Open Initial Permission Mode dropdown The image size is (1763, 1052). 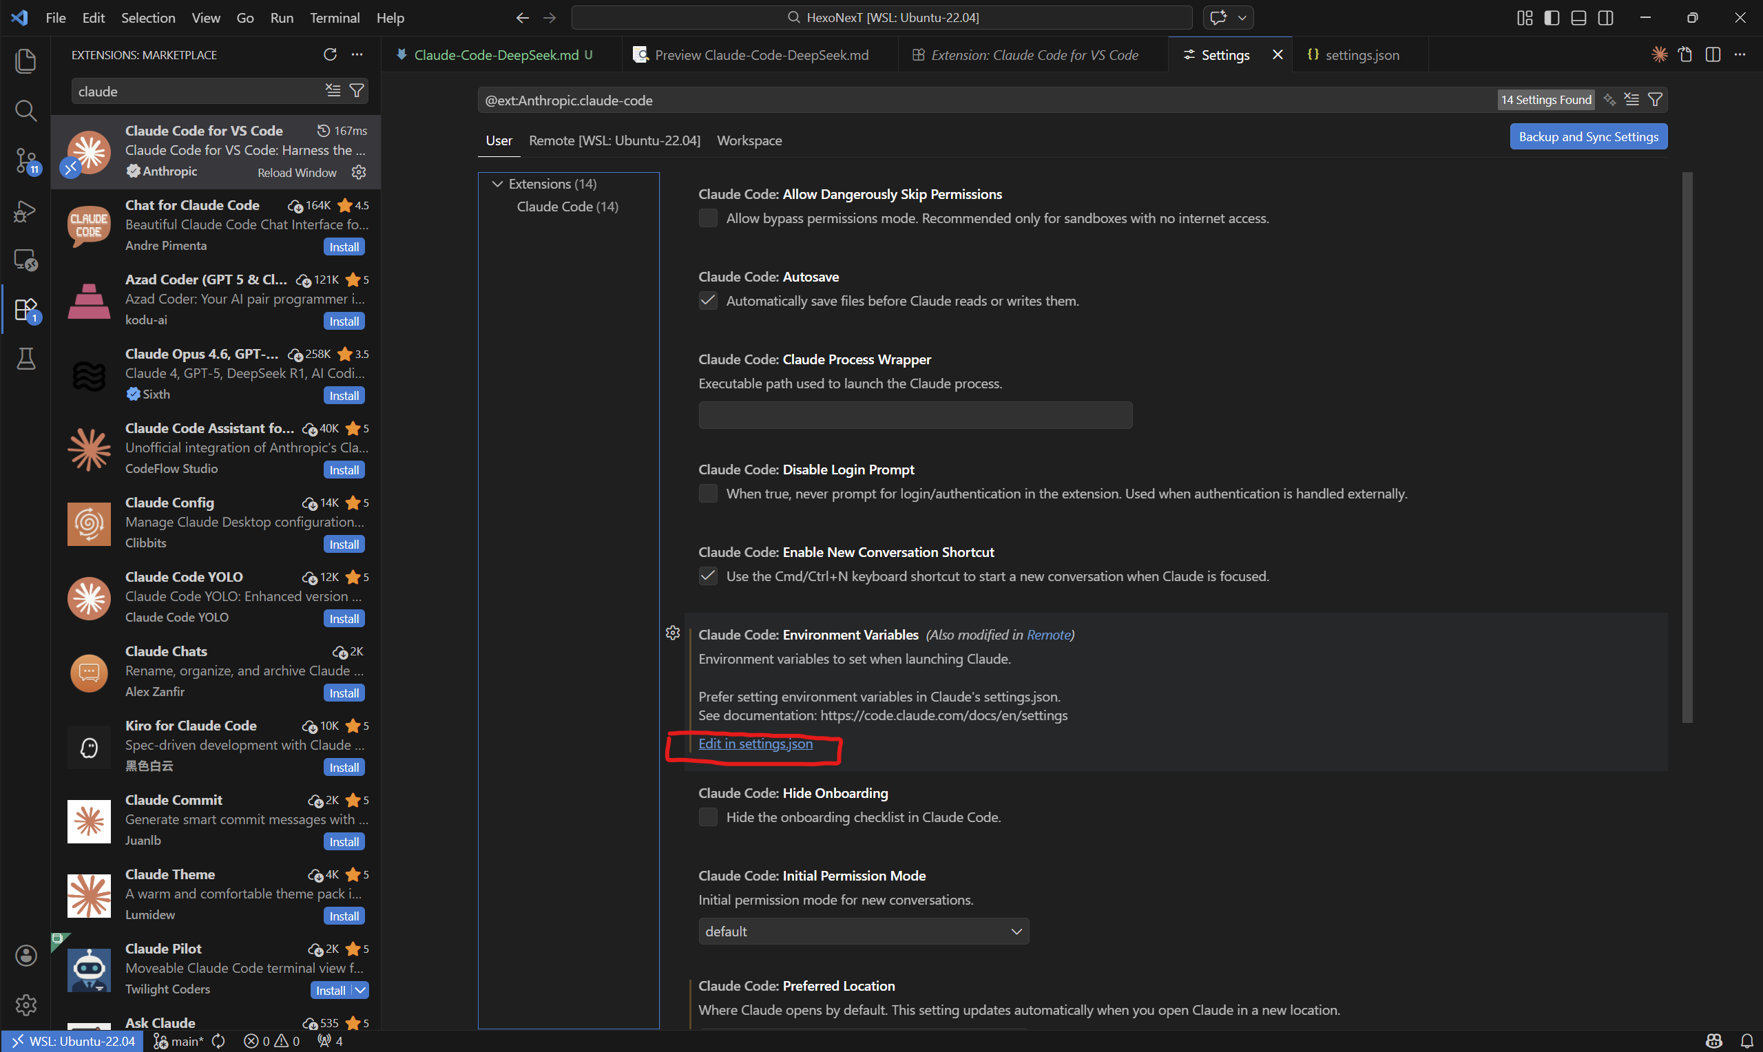pos(863,932)
